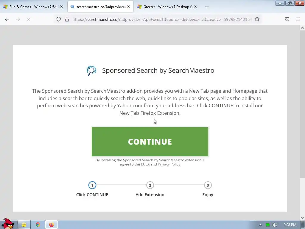The height and width of the screenshot is (229, 305).
Task: Click the 'Add Extension' step label
Action: tap(150, 195)
